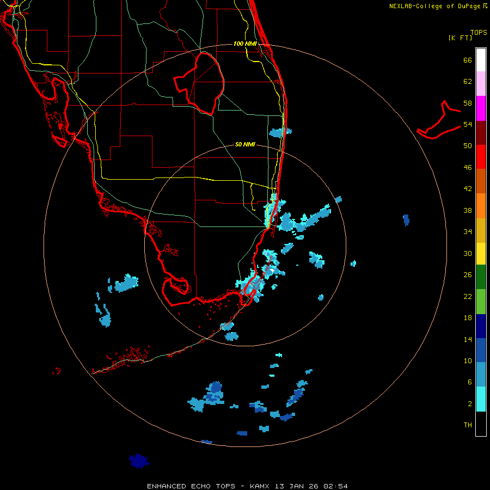490x490 pixels.
Task: Click the TH legend label
Action: click(468, 425)
